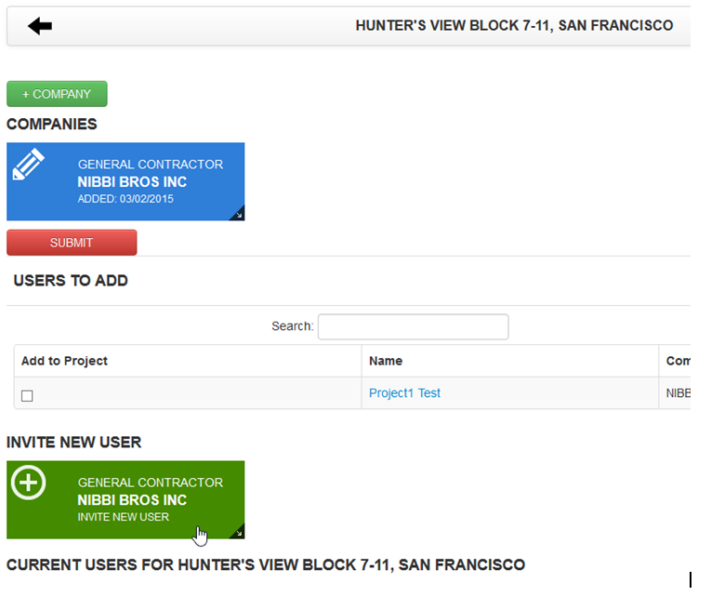711x596 pixels.
Task: Click the back arrow icon
Action: [40, 26]
